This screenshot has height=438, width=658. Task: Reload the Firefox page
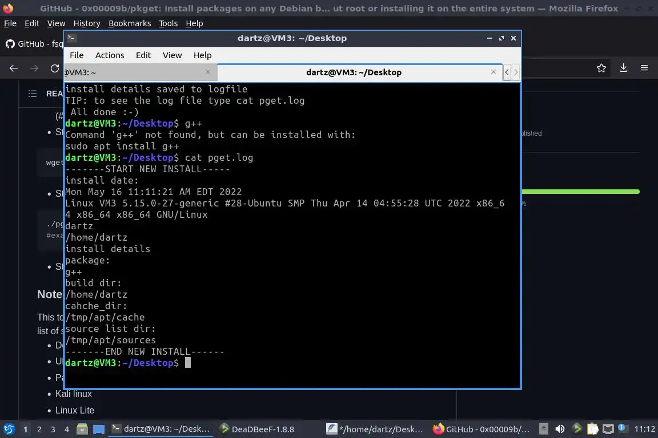click(x=55, y=68)
